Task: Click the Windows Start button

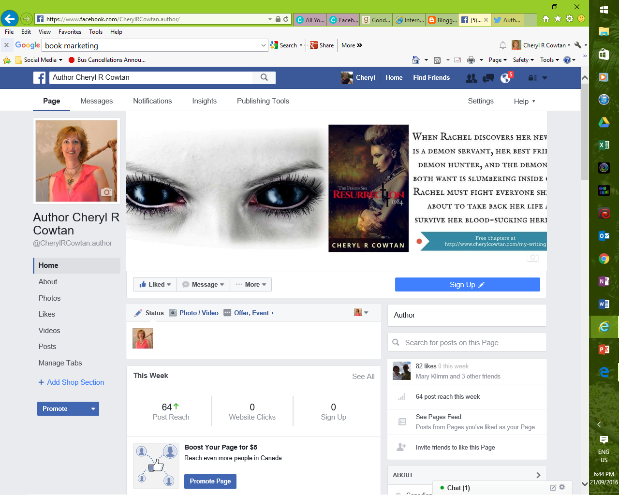Action: point(604,9)
